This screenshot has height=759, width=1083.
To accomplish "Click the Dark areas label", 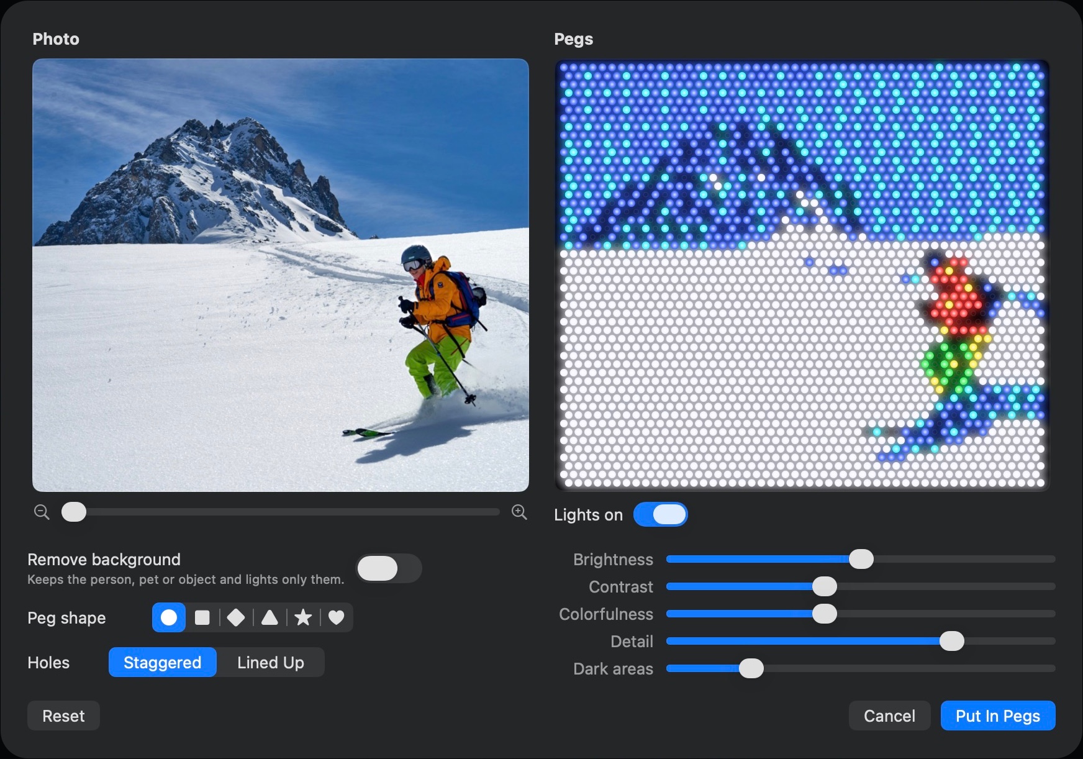I will coord(613,669).
